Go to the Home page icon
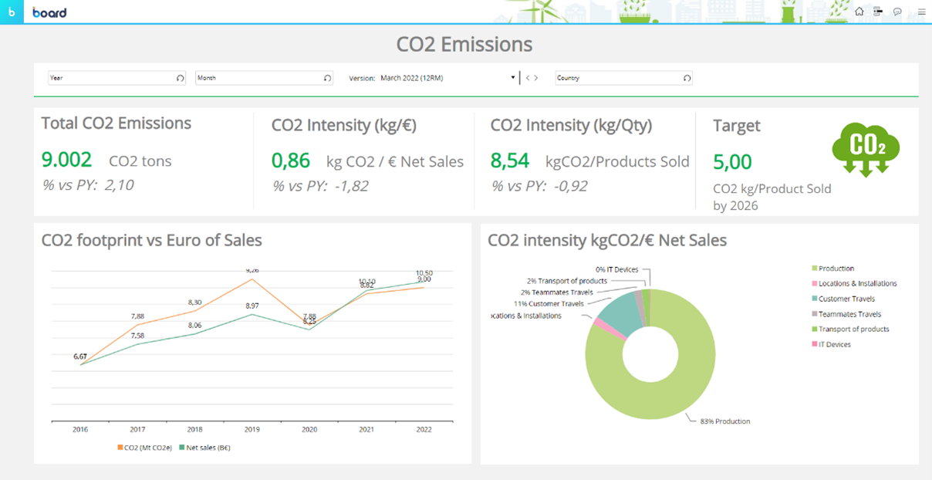 (x=859, y=12)
